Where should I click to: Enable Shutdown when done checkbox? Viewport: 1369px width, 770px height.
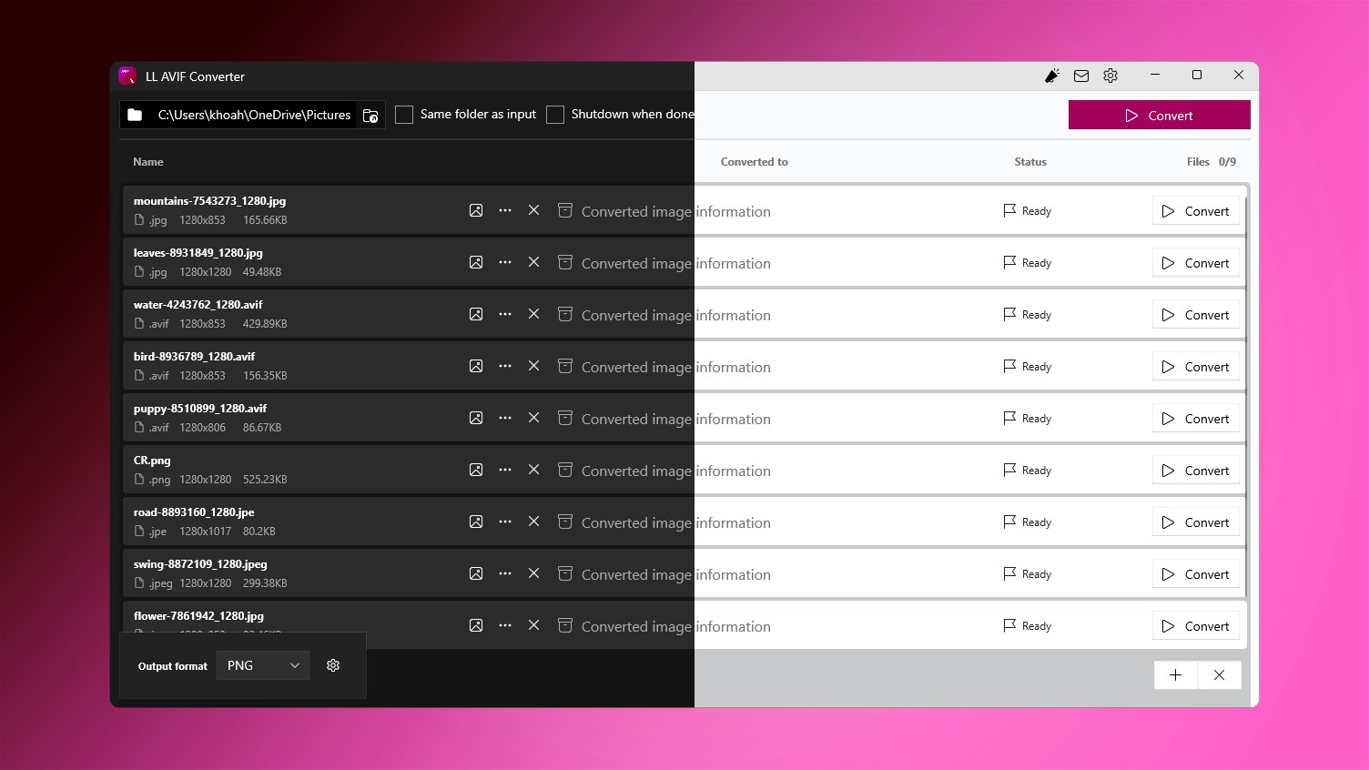tap(555, 115)
